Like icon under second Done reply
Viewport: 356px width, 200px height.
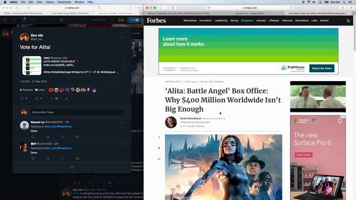pyautogui.click(x=62, y=158)
